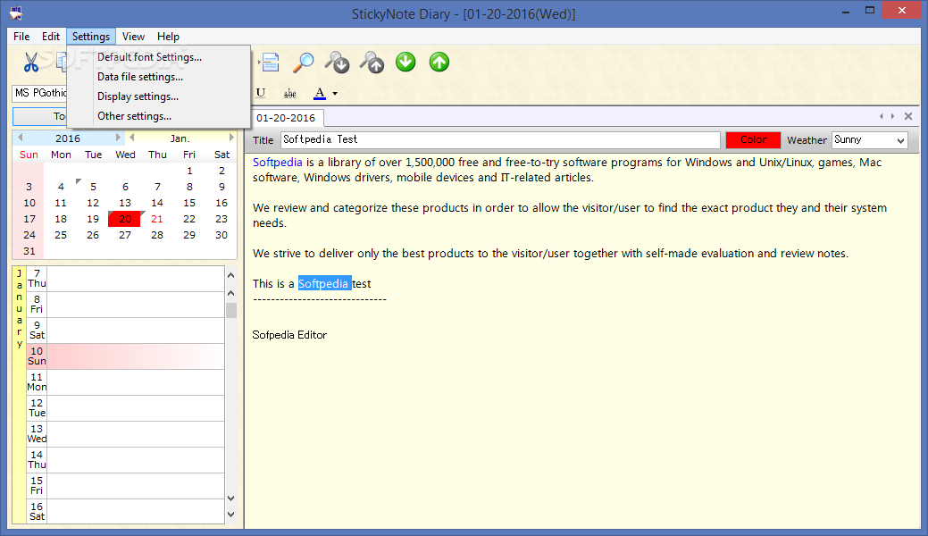Open the font color dropdown arrow
928x536 pixels.
point(335,93)
